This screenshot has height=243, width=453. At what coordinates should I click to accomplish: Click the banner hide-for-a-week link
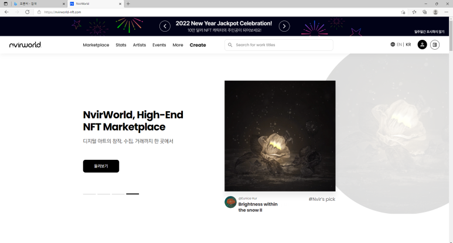pos(429,32)
